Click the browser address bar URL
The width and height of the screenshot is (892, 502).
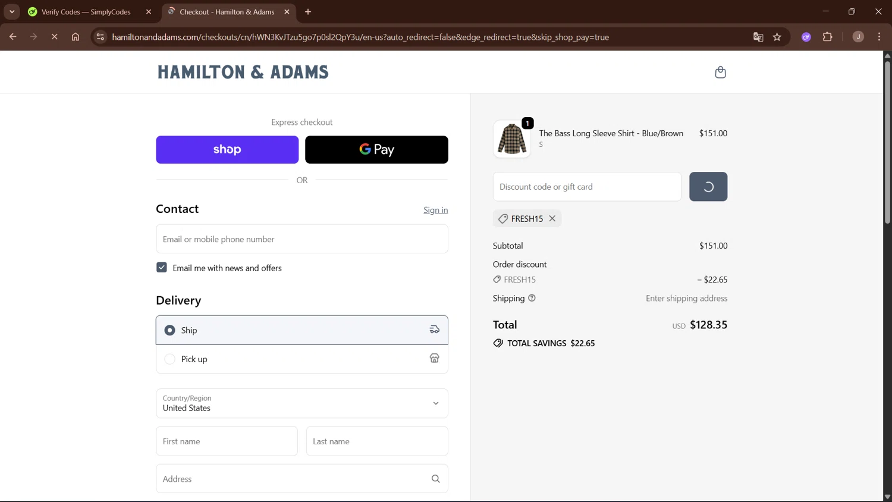[x=360, y=37]
